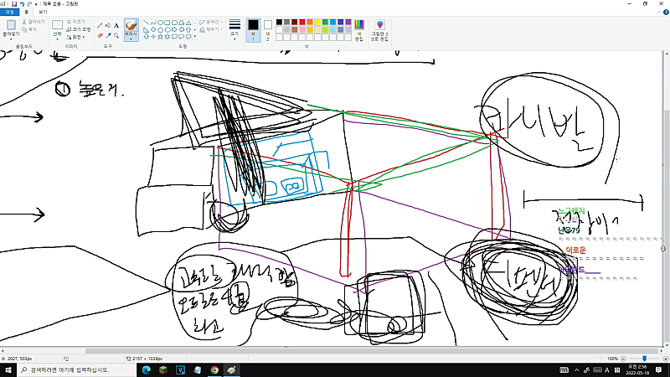Viewport: 670px width, 377px height.
Task: Click the Undo arrow in quick access toolbar
Action: coord(22,3)
